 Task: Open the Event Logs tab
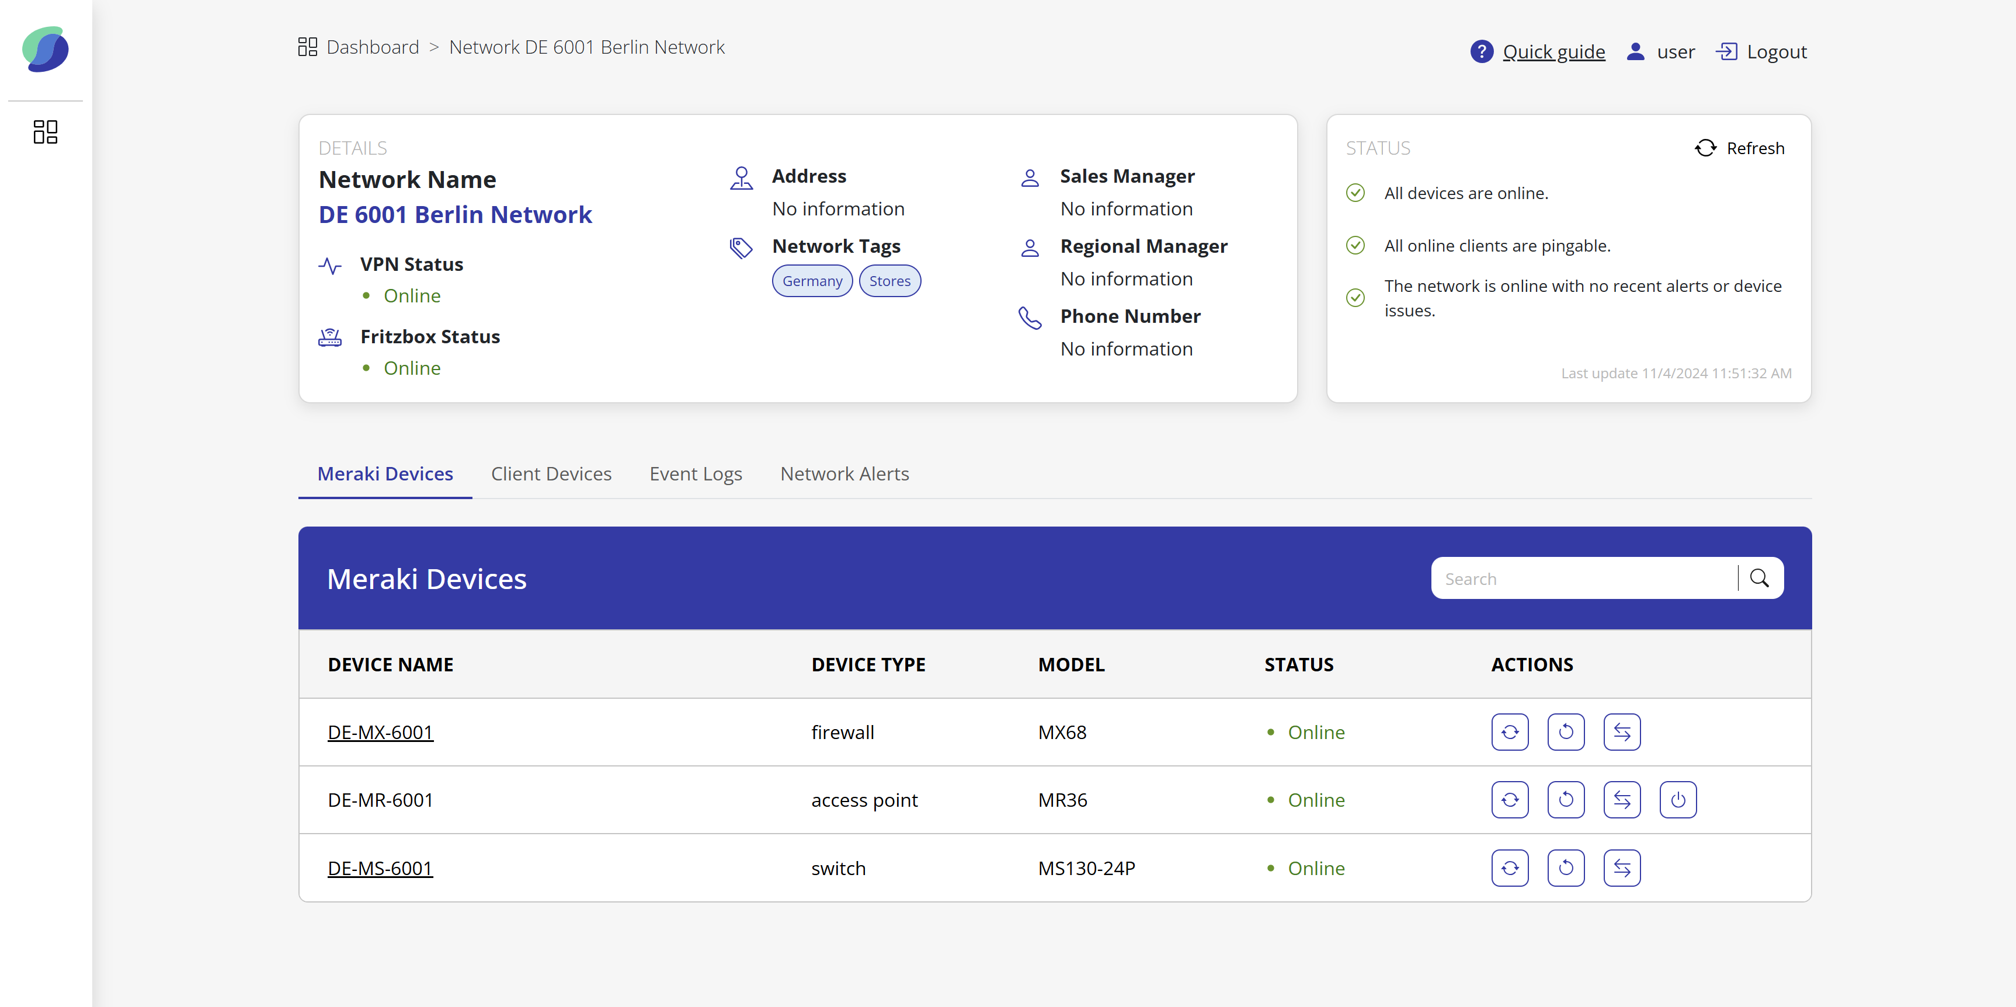tap(695, 473)
